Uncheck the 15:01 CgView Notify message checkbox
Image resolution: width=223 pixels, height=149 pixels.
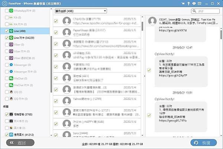click(x=149, y=115)
